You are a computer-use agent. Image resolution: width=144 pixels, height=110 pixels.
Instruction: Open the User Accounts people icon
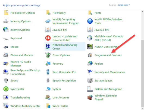coord(48,98)
